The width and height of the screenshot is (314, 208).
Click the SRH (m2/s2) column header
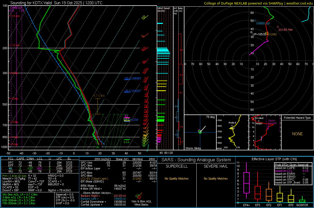pyautogui.click(x=102, y=159)
